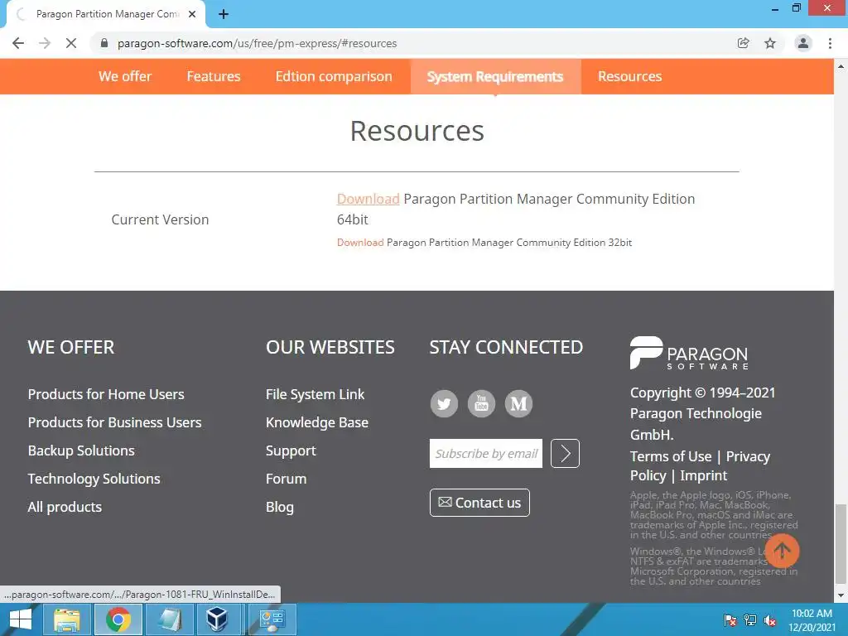Open Privacy Policy link

(748, 456)
